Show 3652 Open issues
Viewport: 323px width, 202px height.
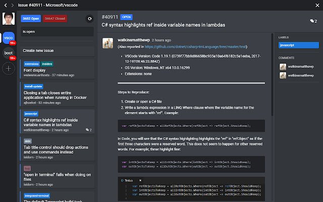pos(31,19)
